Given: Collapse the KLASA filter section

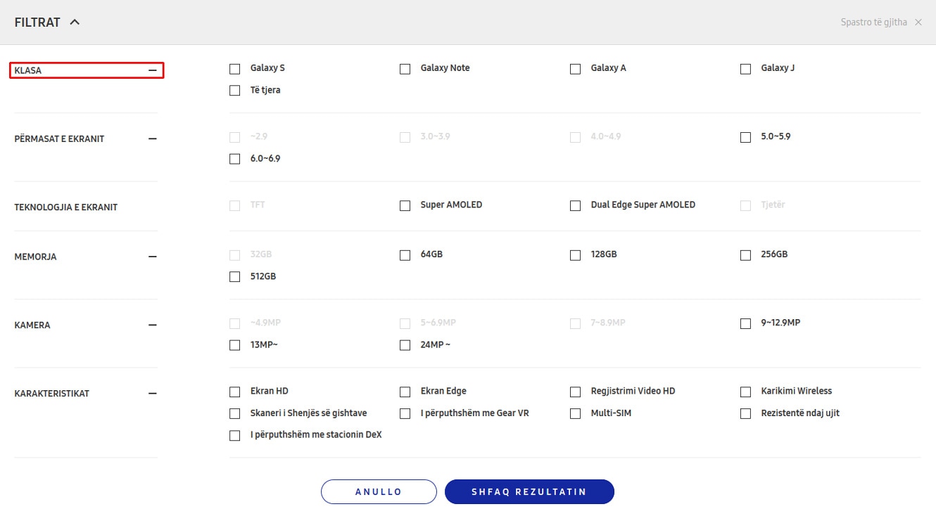Looking at the screenshot, I should pyautogui.click(x=152, y=70).
